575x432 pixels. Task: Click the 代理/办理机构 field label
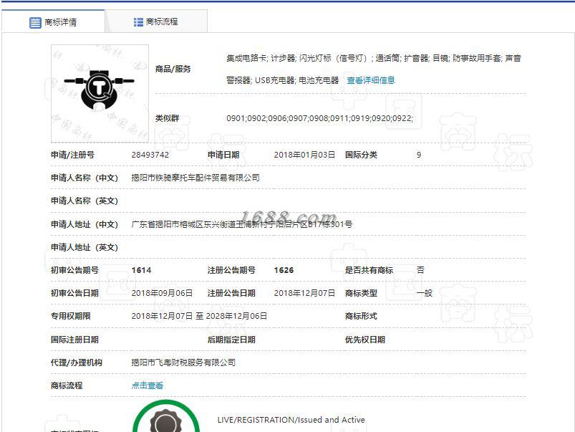tap(77, 363)
